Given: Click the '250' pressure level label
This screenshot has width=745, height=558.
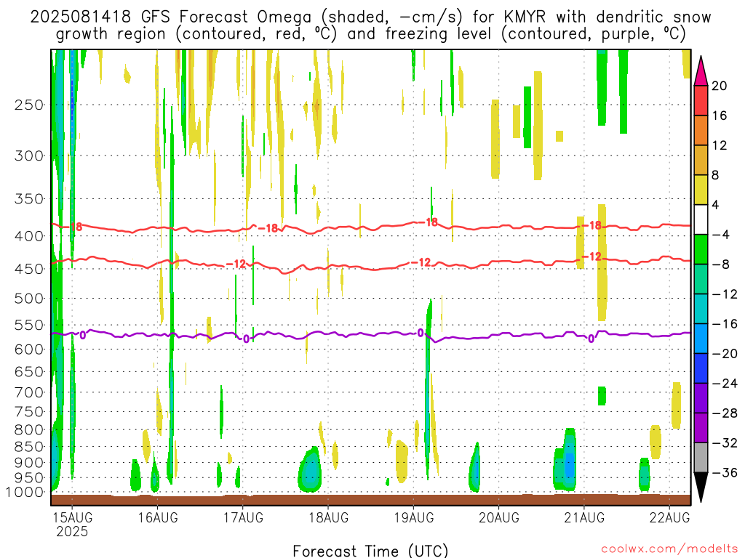Looking at the screenshot, I should (29, 105).
